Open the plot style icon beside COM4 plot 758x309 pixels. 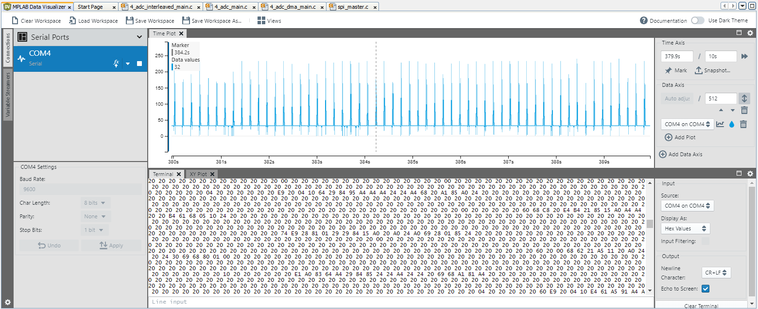[x=721, y=124]
